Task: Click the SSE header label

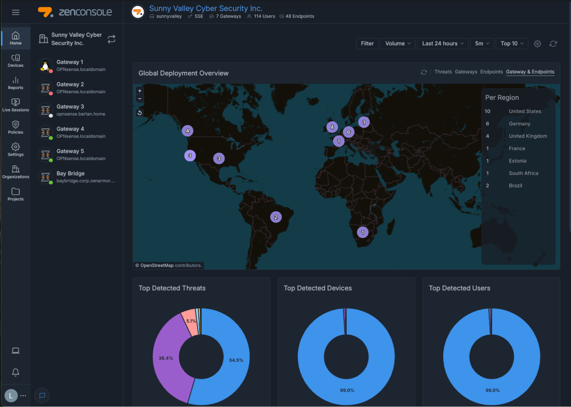Action: pos(196,16)
